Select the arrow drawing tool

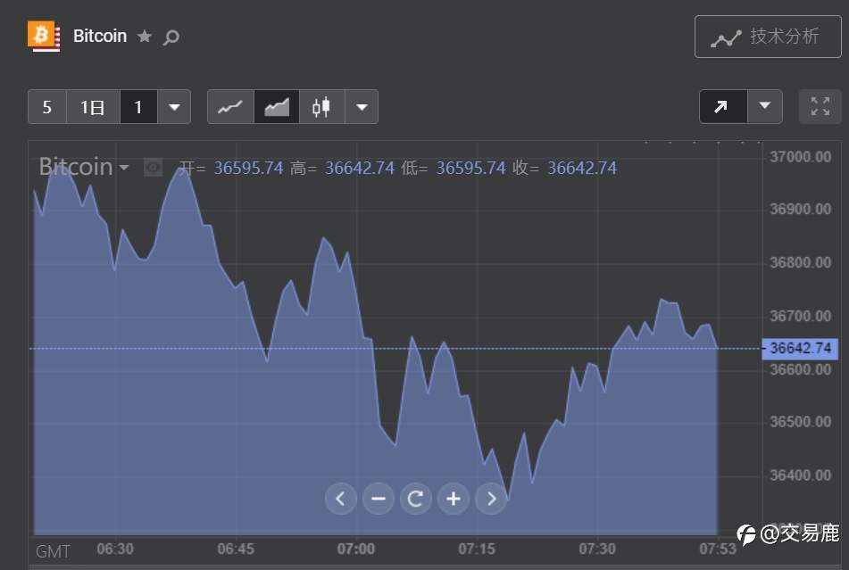click(723, 106)
